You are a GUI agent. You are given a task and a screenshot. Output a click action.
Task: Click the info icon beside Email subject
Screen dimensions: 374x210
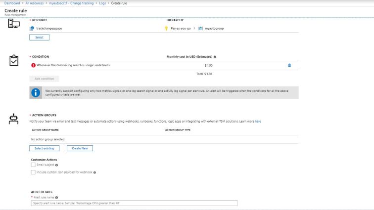[x=56, y=165]
